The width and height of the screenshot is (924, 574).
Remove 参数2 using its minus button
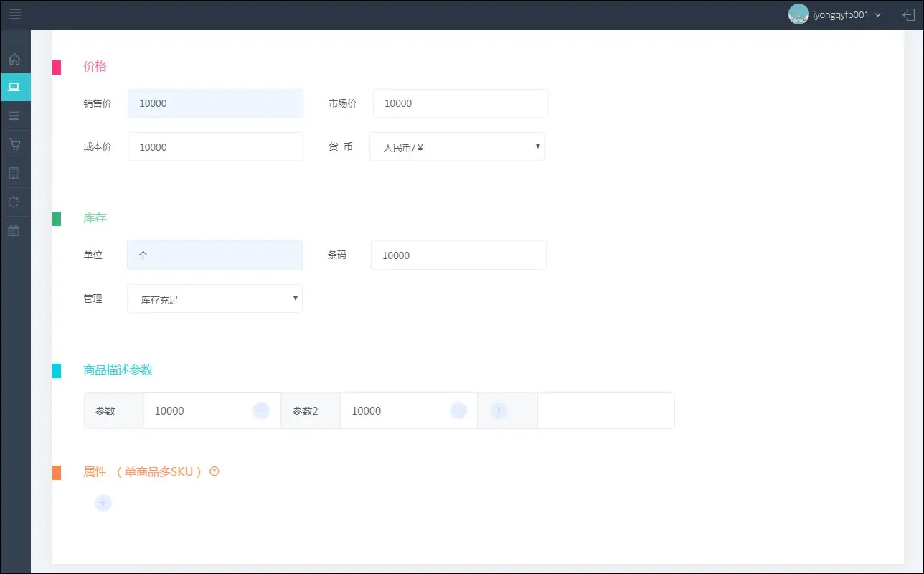tap(458, 410)
